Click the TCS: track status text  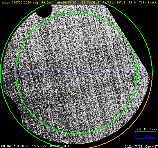pos(148,2)
